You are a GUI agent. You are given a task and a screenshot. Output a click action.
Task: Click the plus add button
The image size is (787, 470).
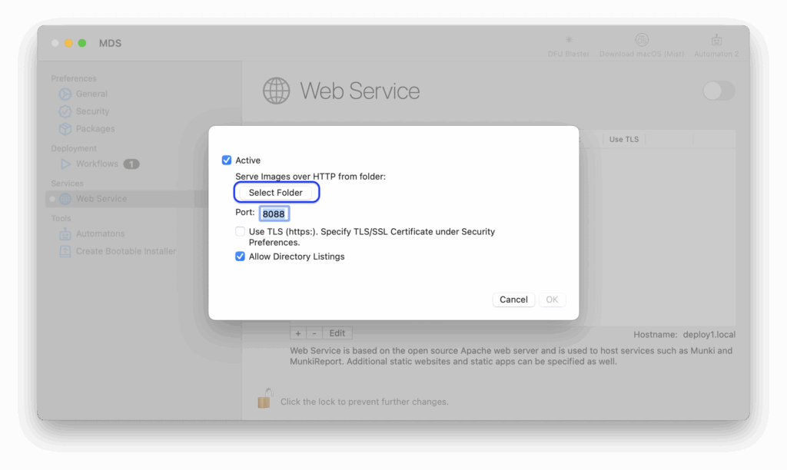298,333
